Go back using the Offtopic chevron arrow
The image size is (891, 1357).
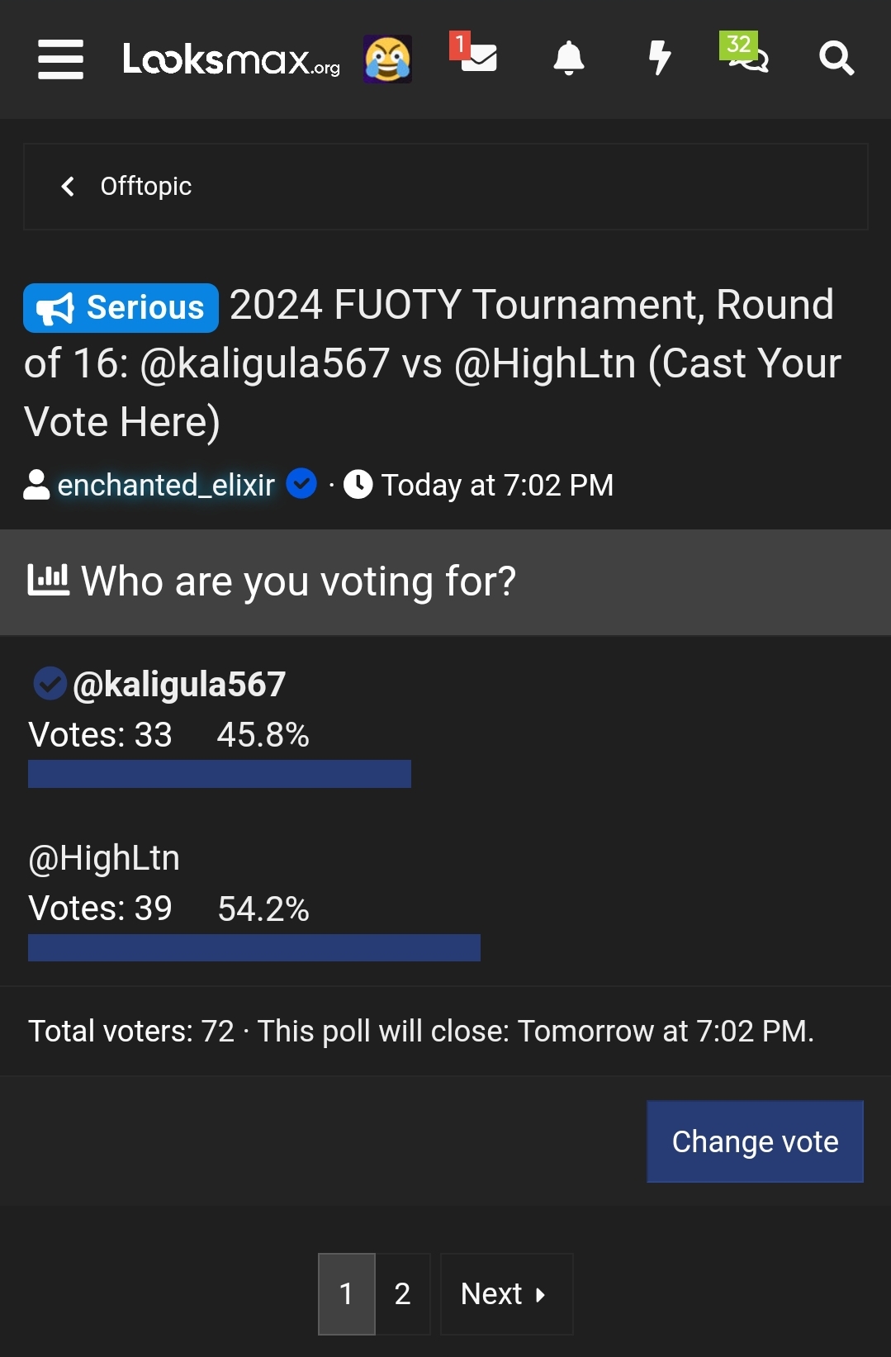click(x=68, y=187)
